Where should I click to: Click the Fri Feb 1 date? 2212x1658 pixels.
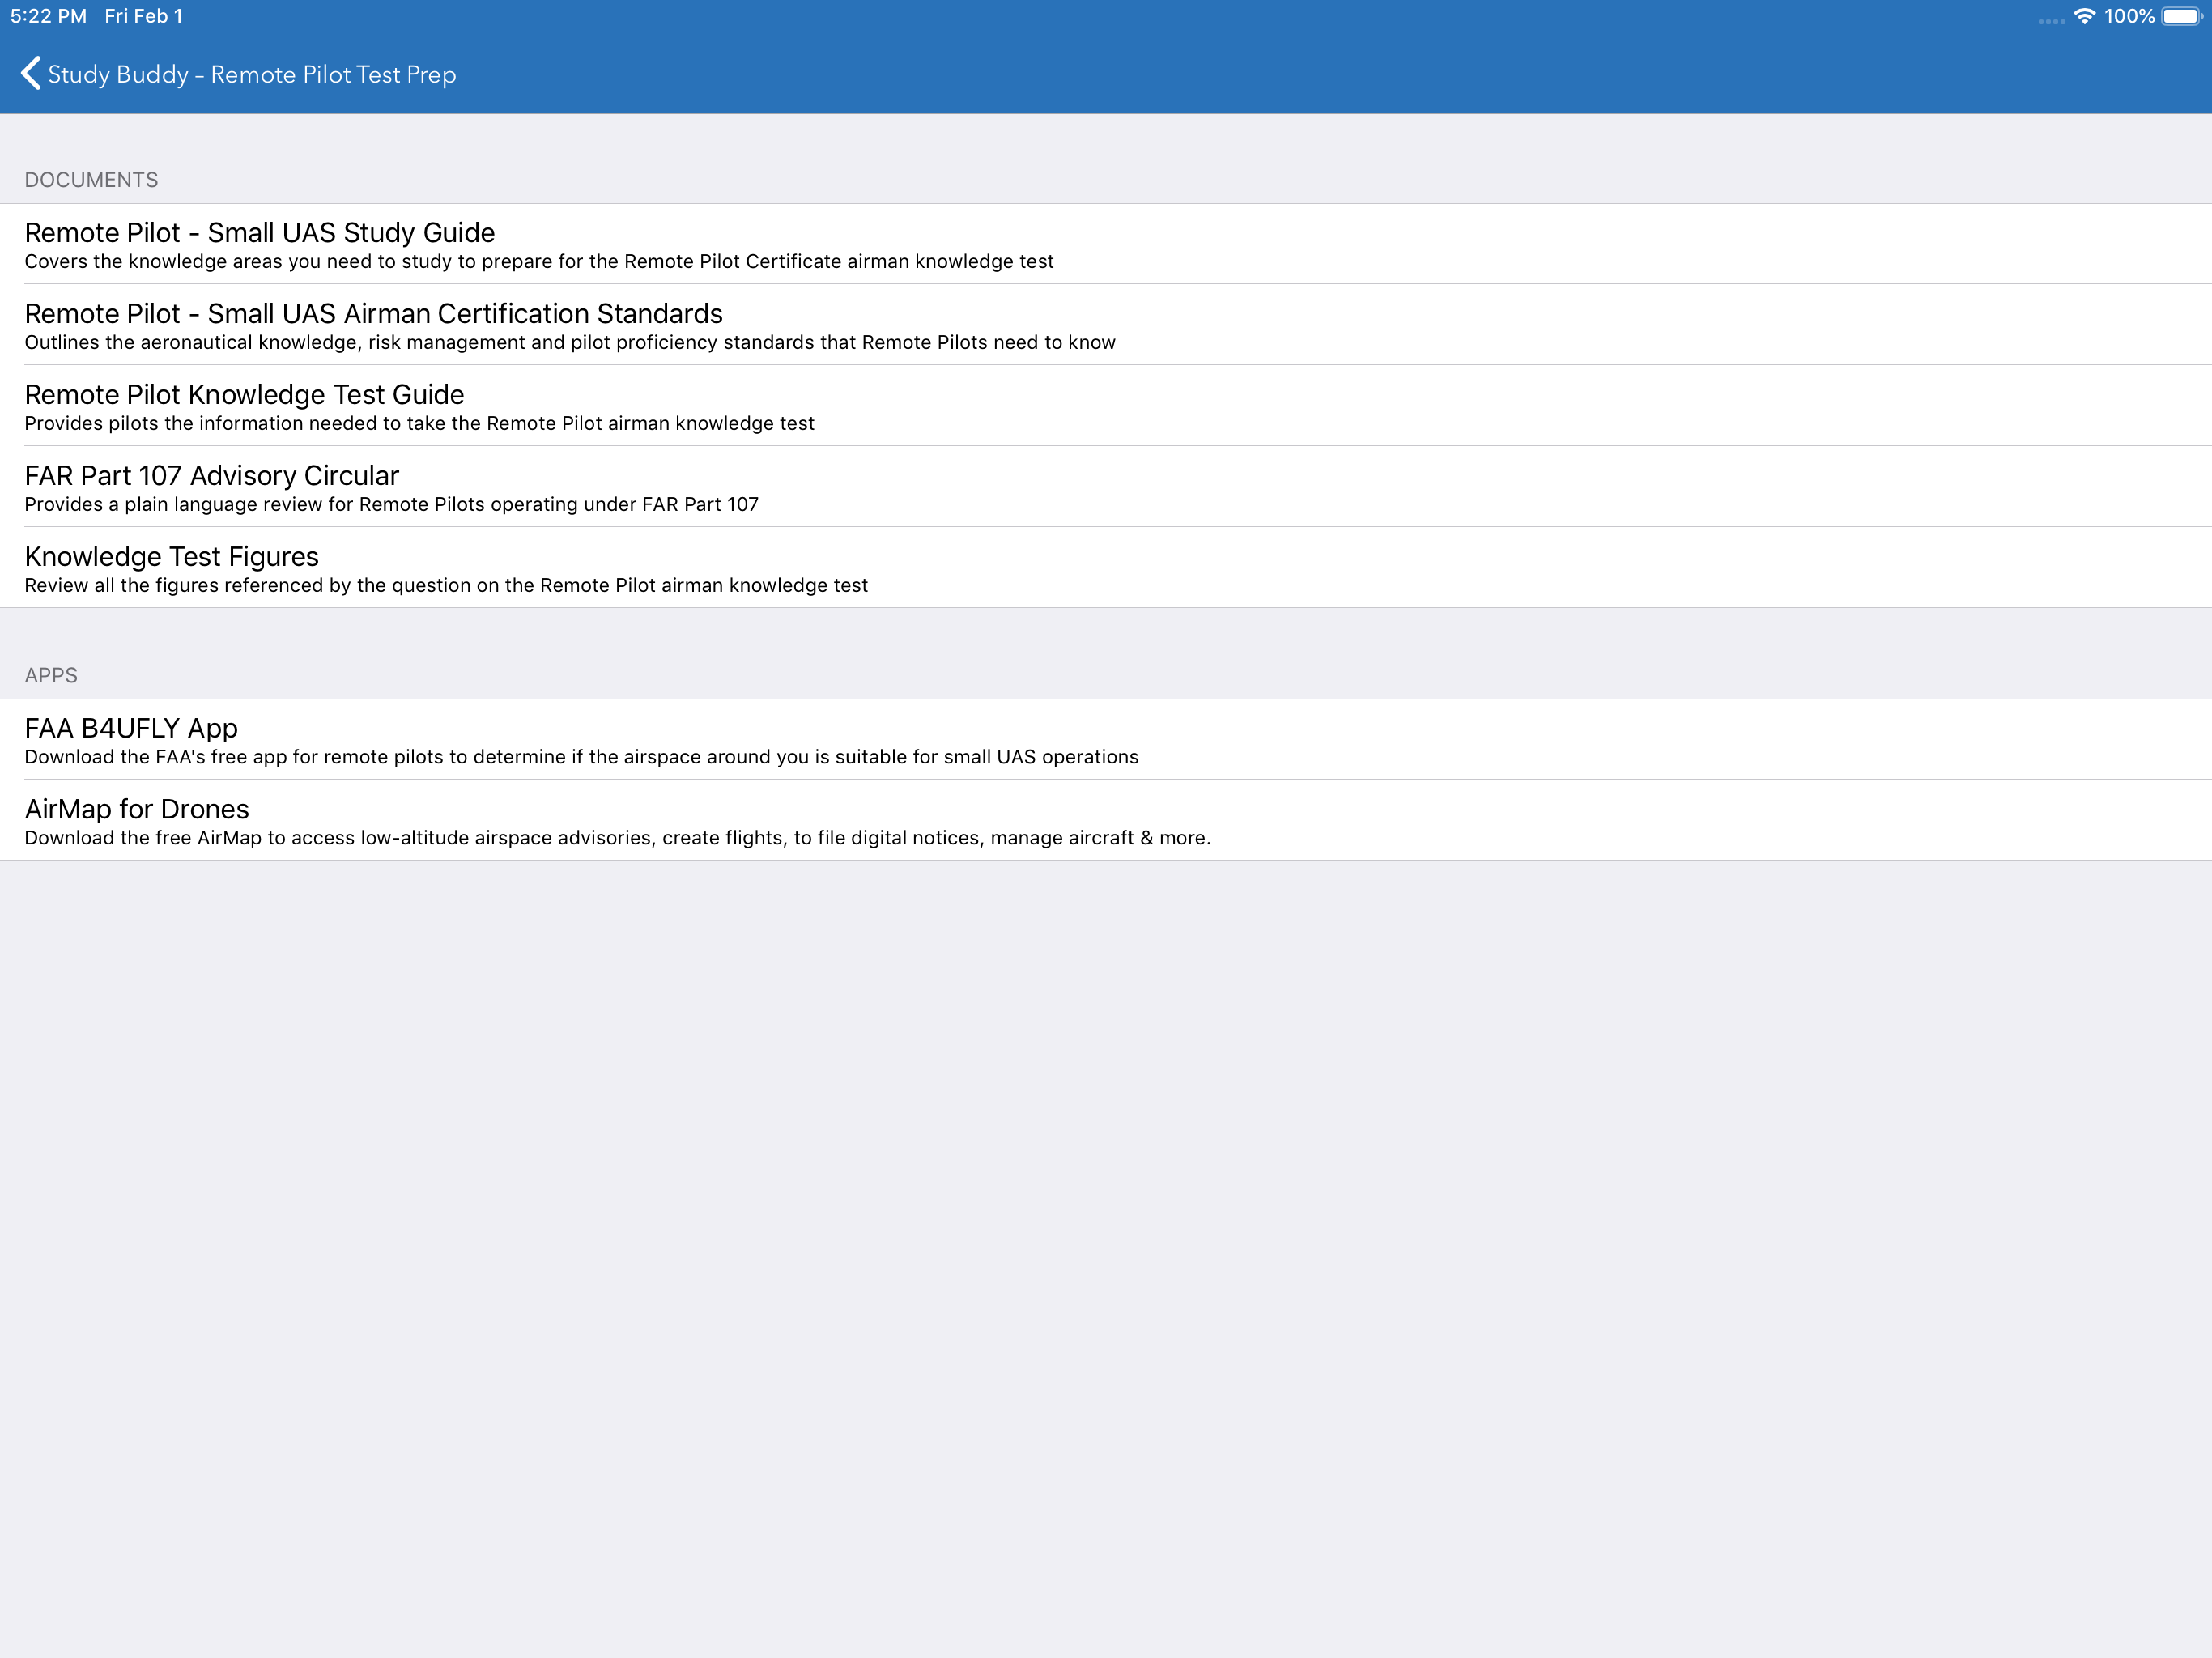(143, 16)
